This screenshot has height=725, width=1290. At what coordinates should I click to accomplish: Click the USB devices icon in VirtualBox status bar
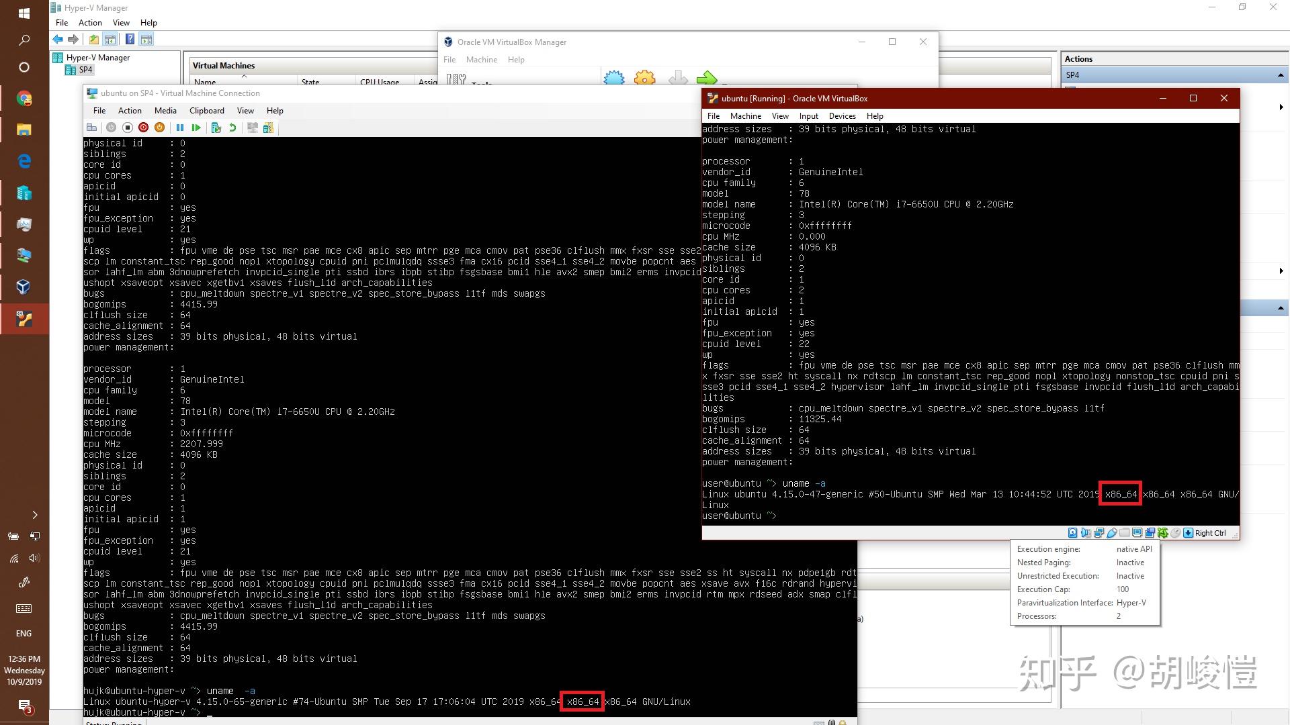[1112, 533]
